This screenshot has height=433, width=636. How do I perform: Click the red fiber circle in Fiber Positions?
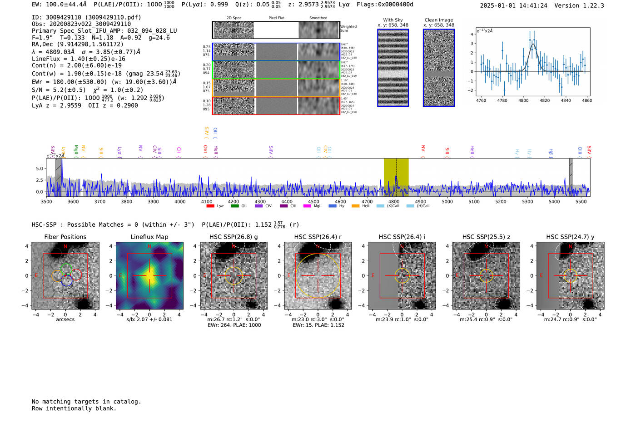pos(76,274)
